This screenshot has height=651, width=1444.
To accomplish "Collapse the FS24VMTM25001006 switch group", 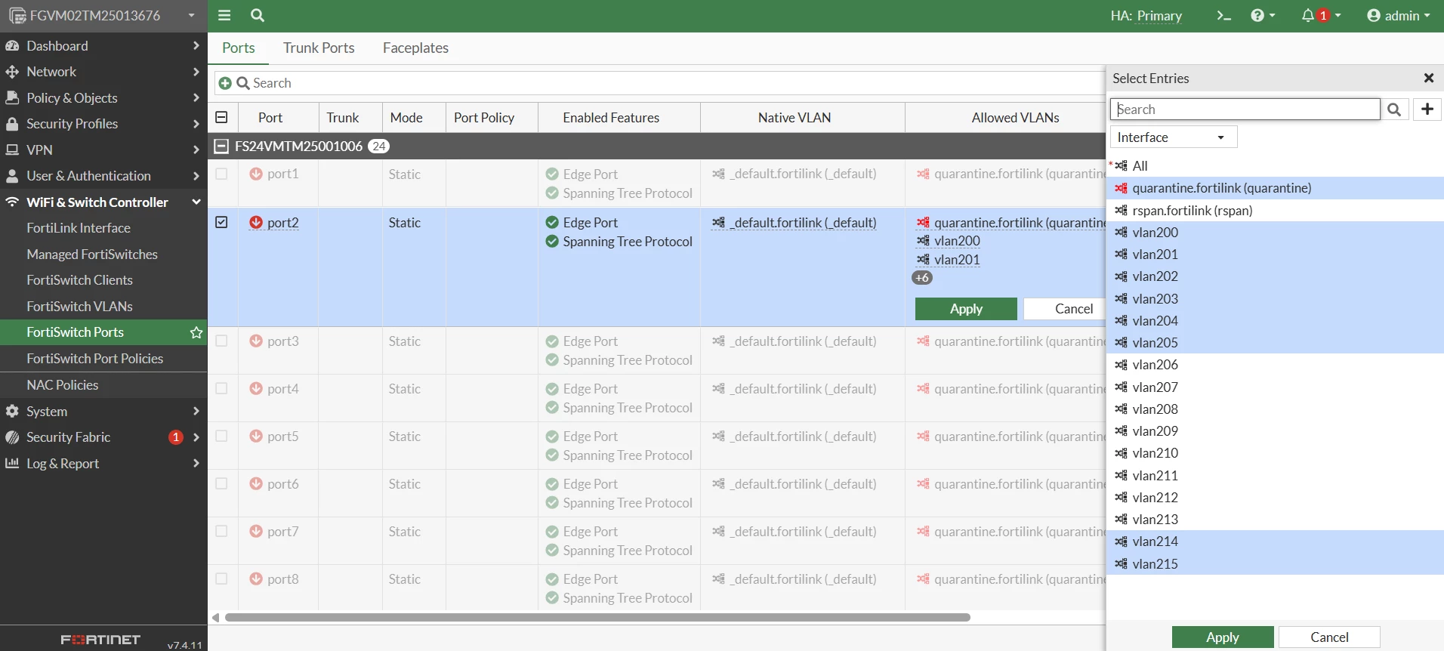I will tap(221, 146).
